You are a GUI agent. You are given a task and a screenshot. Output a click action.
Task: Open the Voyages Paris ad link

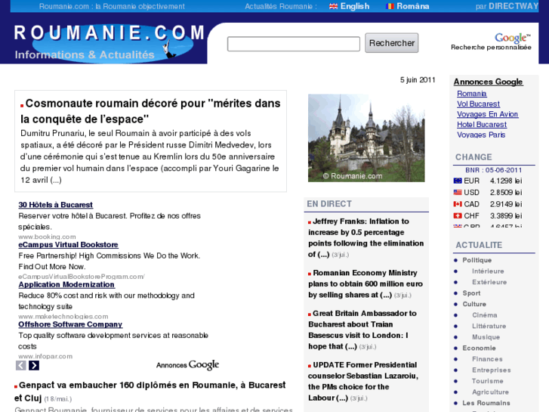[x=481, y=135]
